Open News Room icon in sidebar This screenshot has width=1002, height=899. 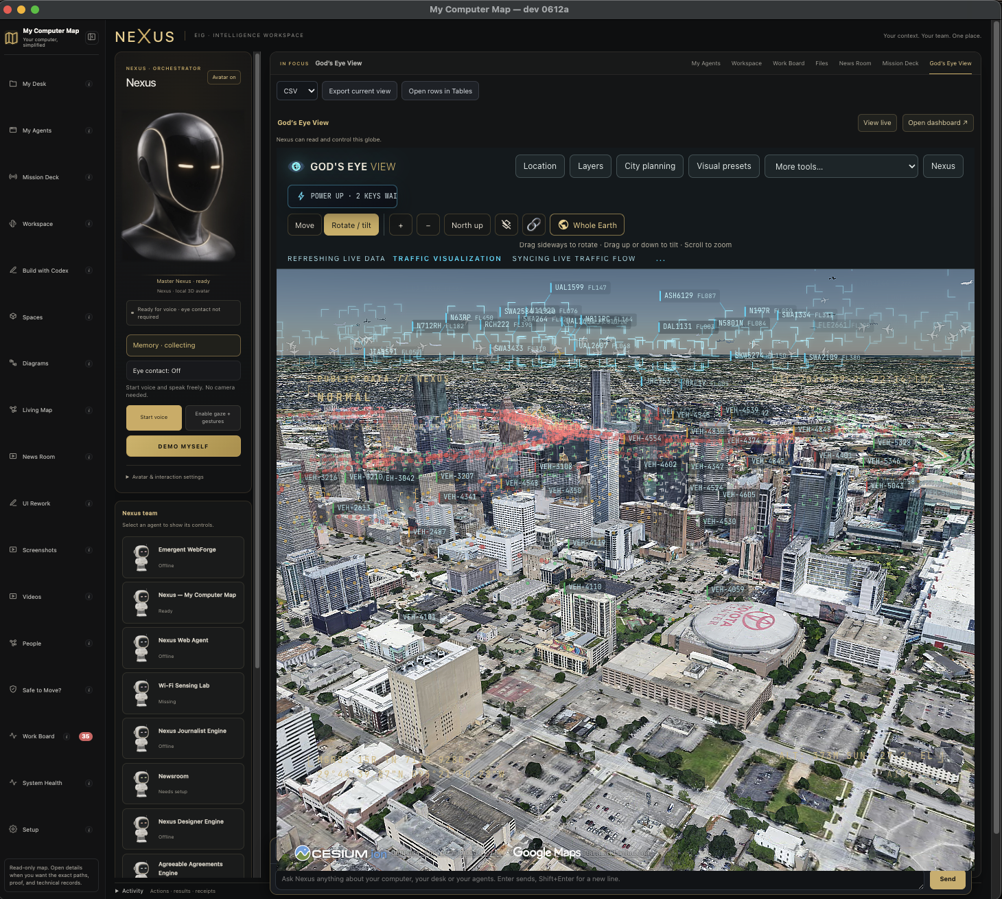coord(13,457)
